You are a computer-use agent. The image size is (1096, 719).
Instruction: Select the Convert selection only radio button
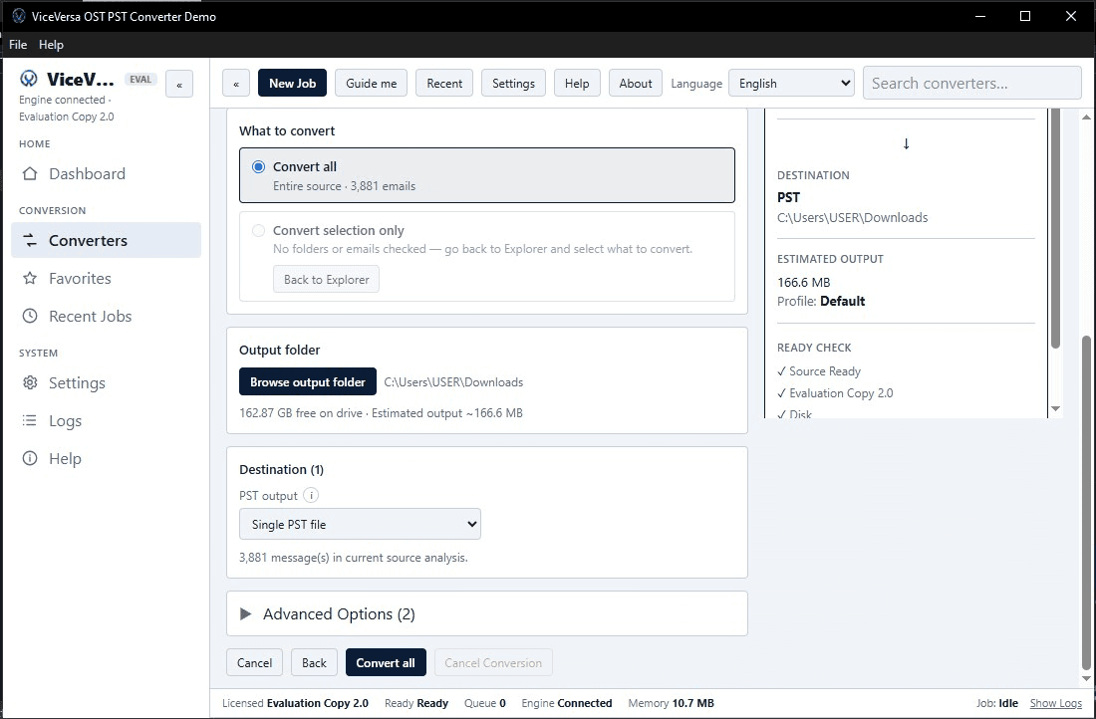click(259, 231)
